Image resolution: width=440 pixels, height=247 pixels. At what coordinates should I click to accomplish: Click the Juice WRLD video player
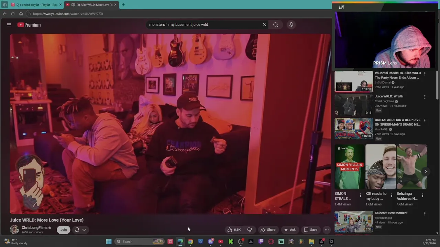click(170, 124)
